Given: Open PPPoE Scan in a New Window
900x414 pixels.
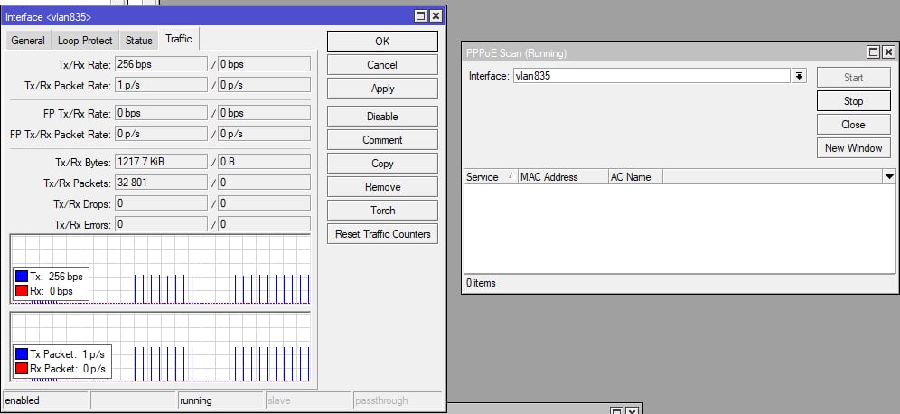Looking at the screenshot, I should coord(853,148).
